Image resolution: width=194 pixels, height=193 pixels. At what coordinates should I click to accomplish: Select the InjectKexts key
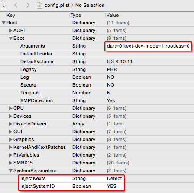click(x=33, y=179)
